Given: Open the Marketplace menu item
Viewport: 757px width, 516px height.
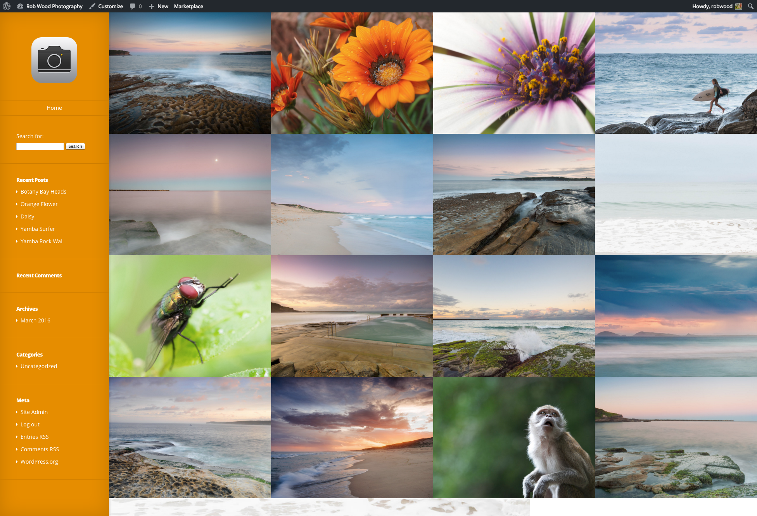Looking at the screenshot, I should (x=188, y=6).
